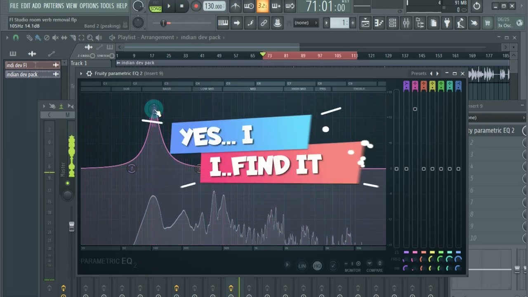Open the shopping cart content library icon
The width and height of the screenshot is (528, 297).
point(488,23)
